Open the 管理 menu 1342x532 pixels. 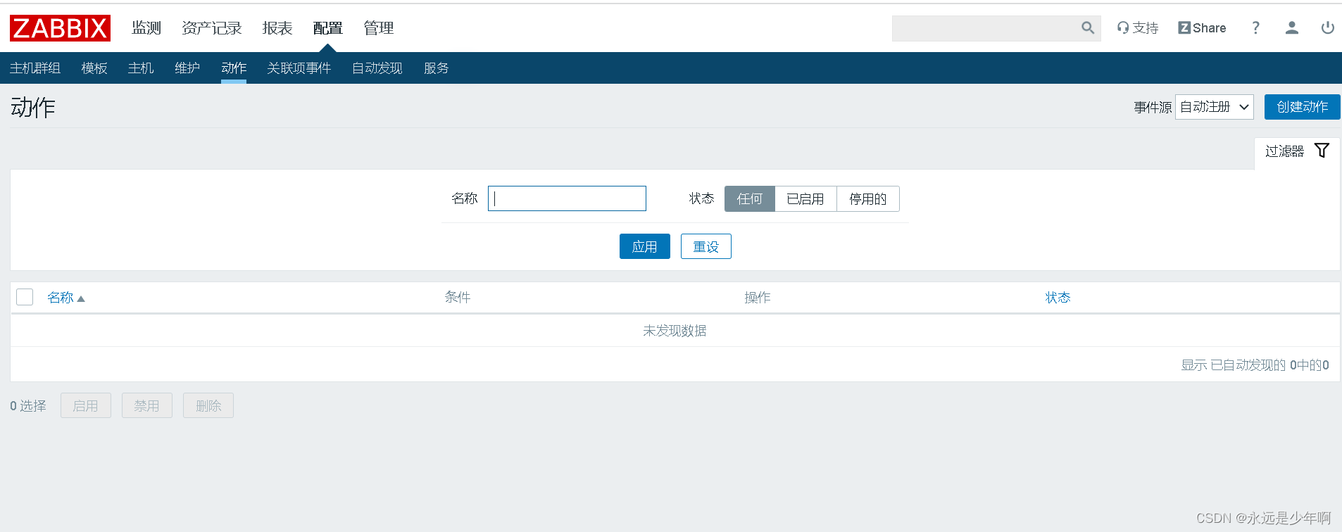pyautogui.click(x=379, y=28)
